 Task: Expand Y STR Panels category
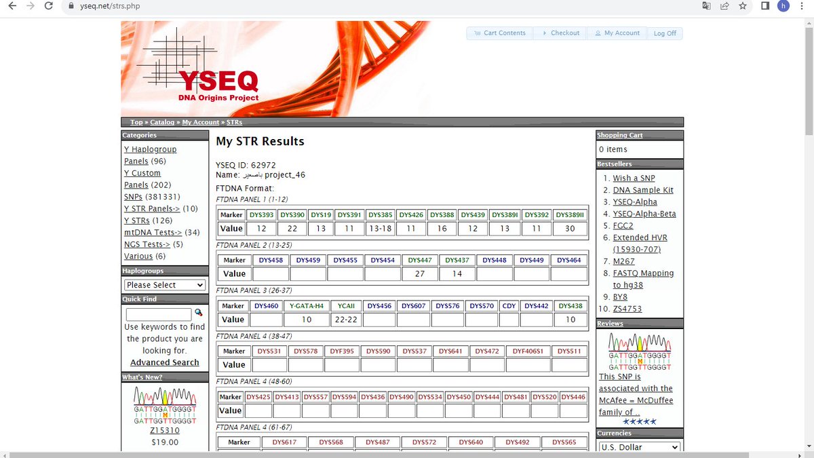[x=152, y=208]
